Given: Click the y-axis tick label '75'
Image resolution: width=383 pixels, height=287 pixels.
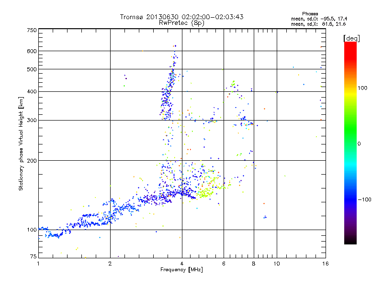Looking at the screenshot, I should [x=34, y=256].
